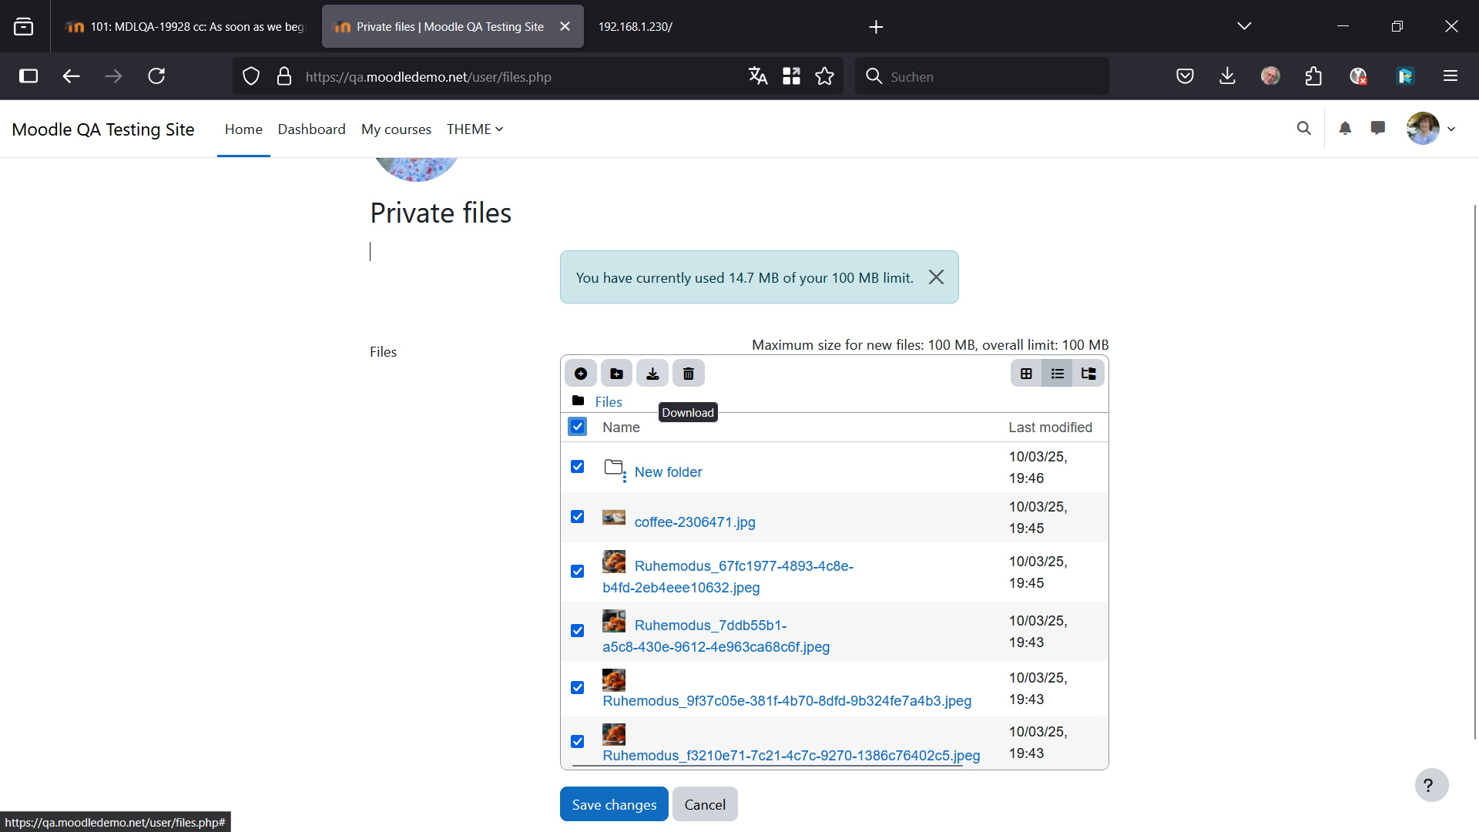Open the tracking protection shield icon
This screenshot has width=1479, height=832.
click(251, 76)
